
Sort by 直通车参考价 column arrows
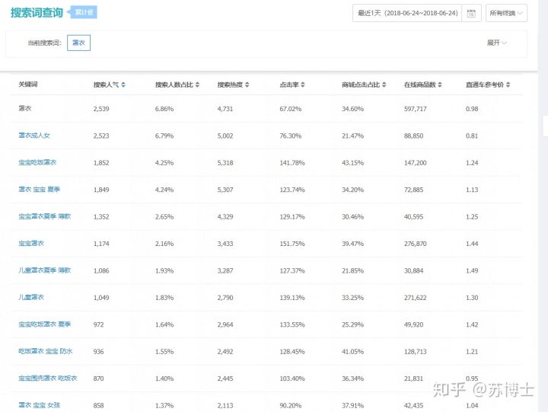pyautogui.click(x=510, y=85)
